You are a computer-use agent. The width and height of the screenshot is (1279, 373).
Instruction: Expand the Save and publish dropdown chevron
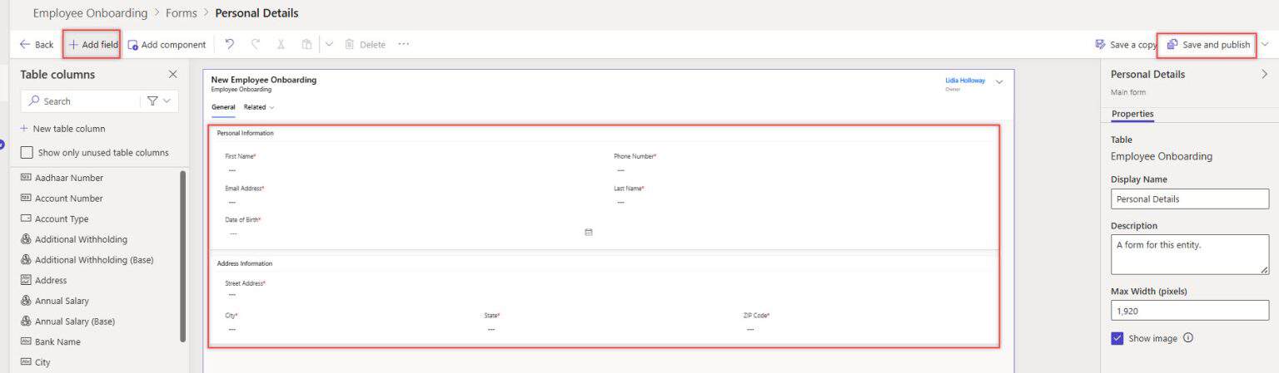pyautogui.click(x=1266, y=44)
